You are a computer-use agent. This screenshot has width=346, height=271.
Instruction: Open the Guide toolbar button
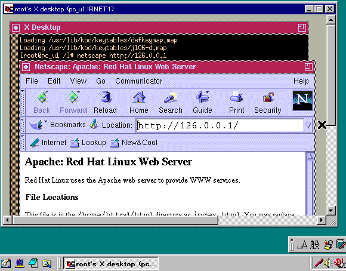coord(202,103)
